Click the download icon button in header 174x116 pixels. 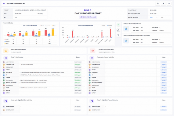coord(163,4)
